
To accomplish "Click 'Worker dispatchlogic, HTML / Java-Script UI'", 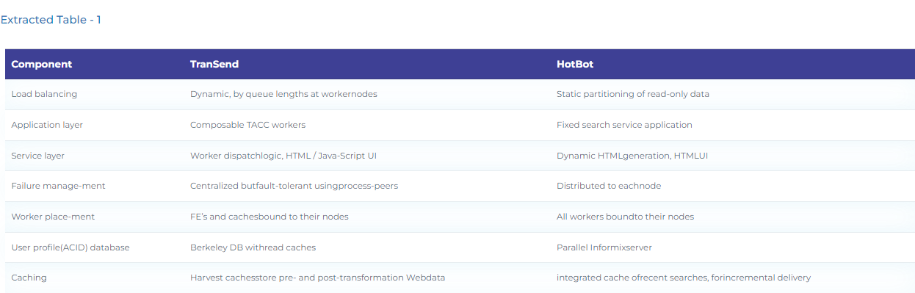I will [x=283, y=156].
